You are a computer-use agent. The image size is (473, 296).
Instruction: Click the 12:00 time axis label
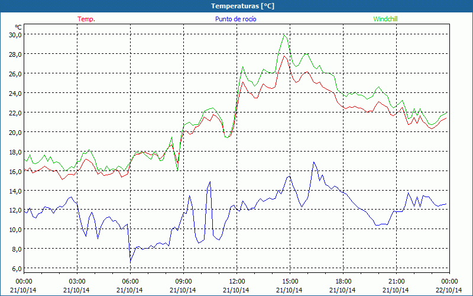(x=237, y=281)
